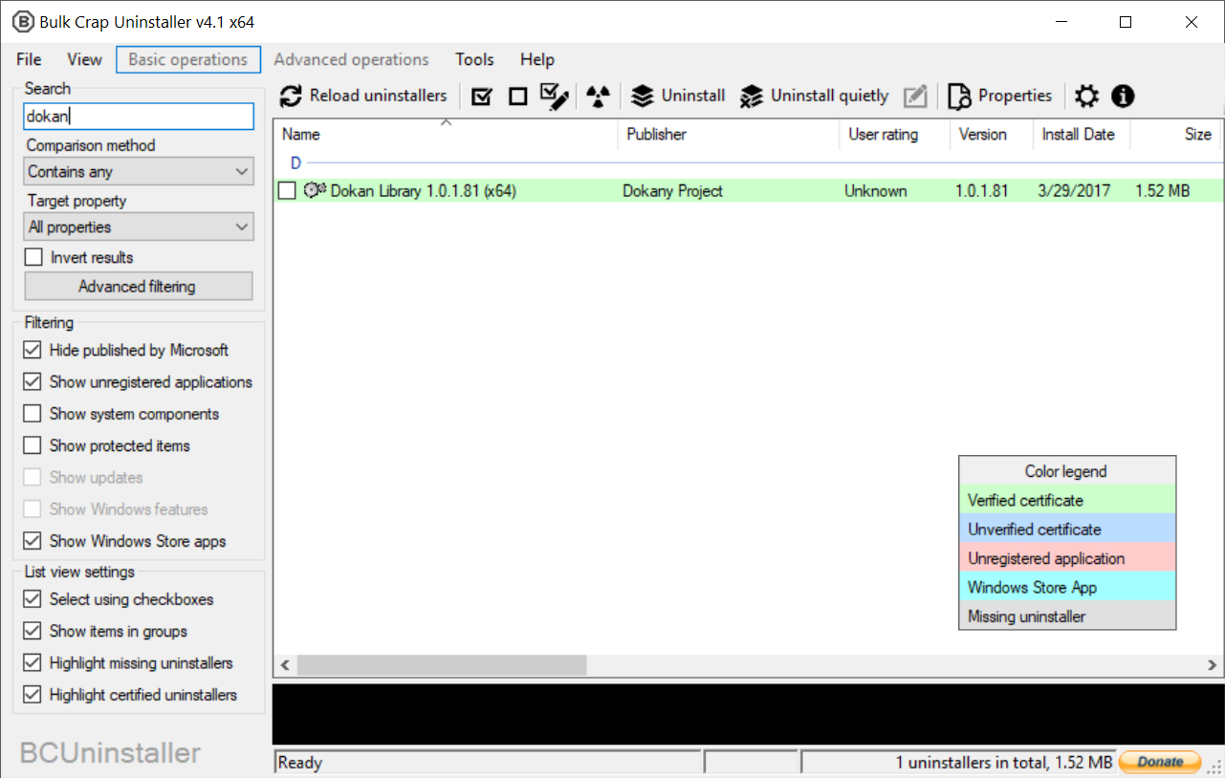Toggle Highlight missing uninstallers

[33, 662]
